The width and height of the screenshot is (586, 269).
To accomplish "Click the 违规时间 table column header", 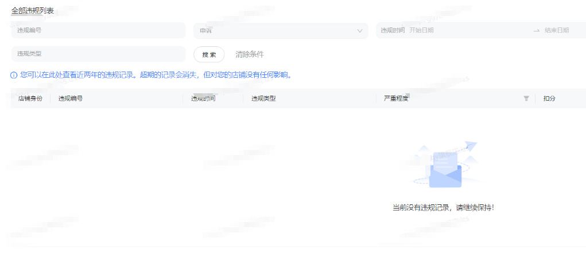I will click(203, 98).
